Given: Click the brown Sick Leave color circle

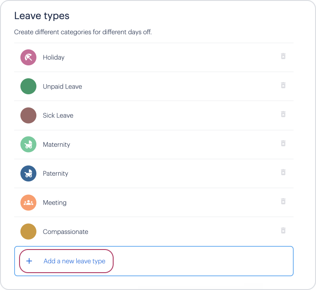Looking at the screenshot, I should (28, 115).
